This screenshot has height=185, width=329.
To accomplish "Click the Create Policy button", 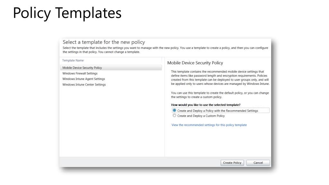I will click(x=232, y=163).
